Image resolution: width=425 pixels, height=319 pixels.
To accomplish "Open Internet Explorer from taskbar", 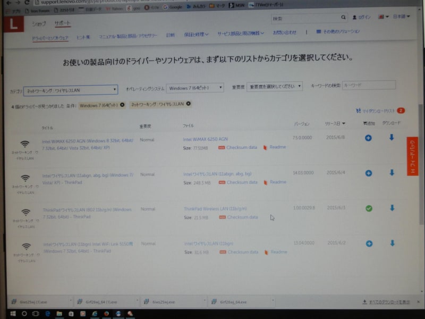I will point(95,314).
